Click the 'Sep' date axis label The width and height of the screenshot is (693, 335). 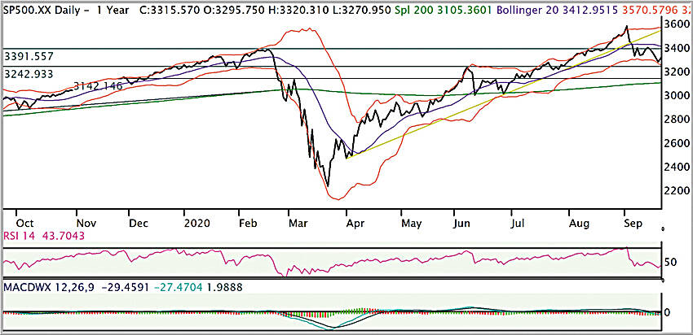click(x=633, y=224)
